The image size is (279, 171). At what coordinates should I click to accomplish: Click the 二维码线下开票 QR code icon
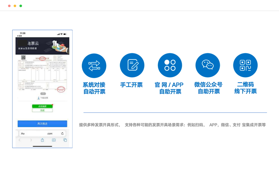(245, 65)
